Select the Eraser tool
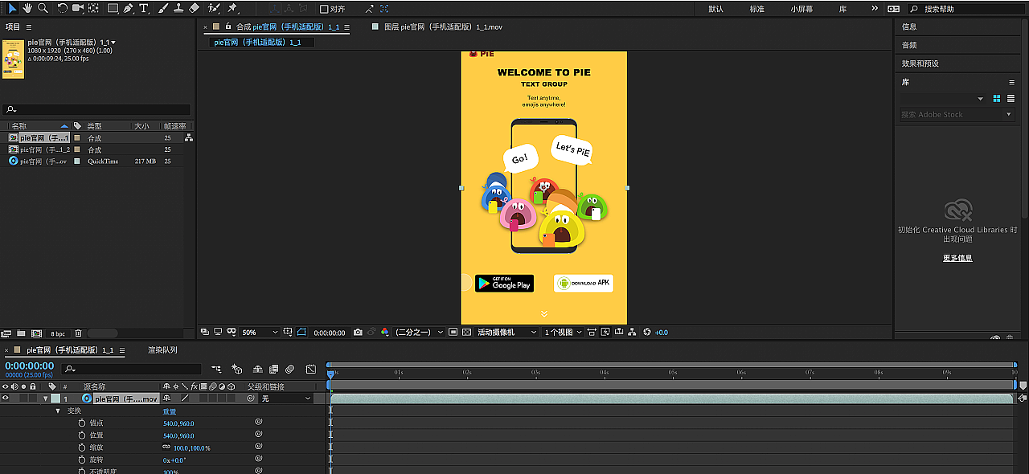Screen dimensions: 1029x474 point(194,8)
